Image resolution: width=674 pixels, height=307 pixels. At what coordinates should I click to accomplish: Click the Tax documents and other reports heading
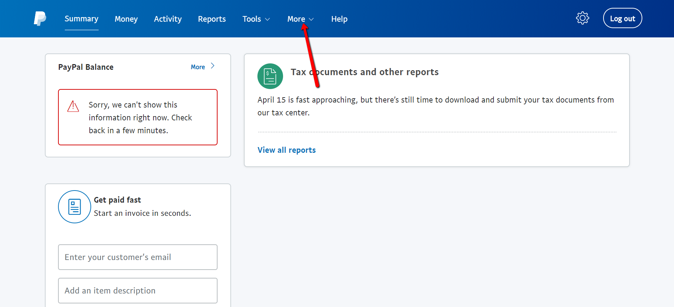click(x=365, y=72)
